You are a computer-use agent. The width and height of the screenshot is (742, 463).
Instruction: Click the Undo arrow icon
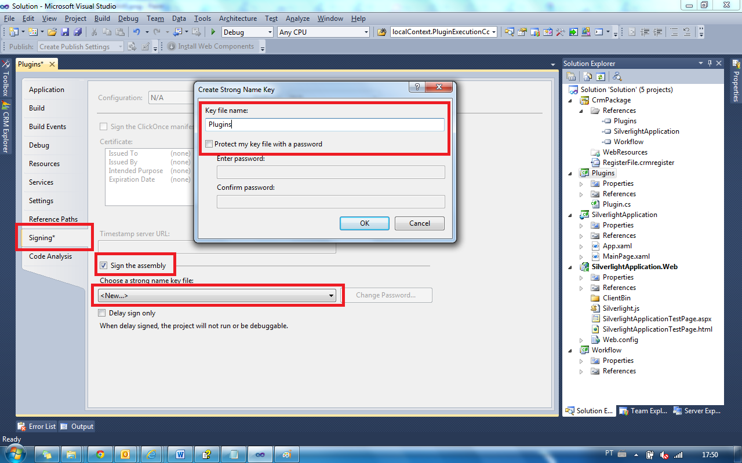tap(136, 32)
